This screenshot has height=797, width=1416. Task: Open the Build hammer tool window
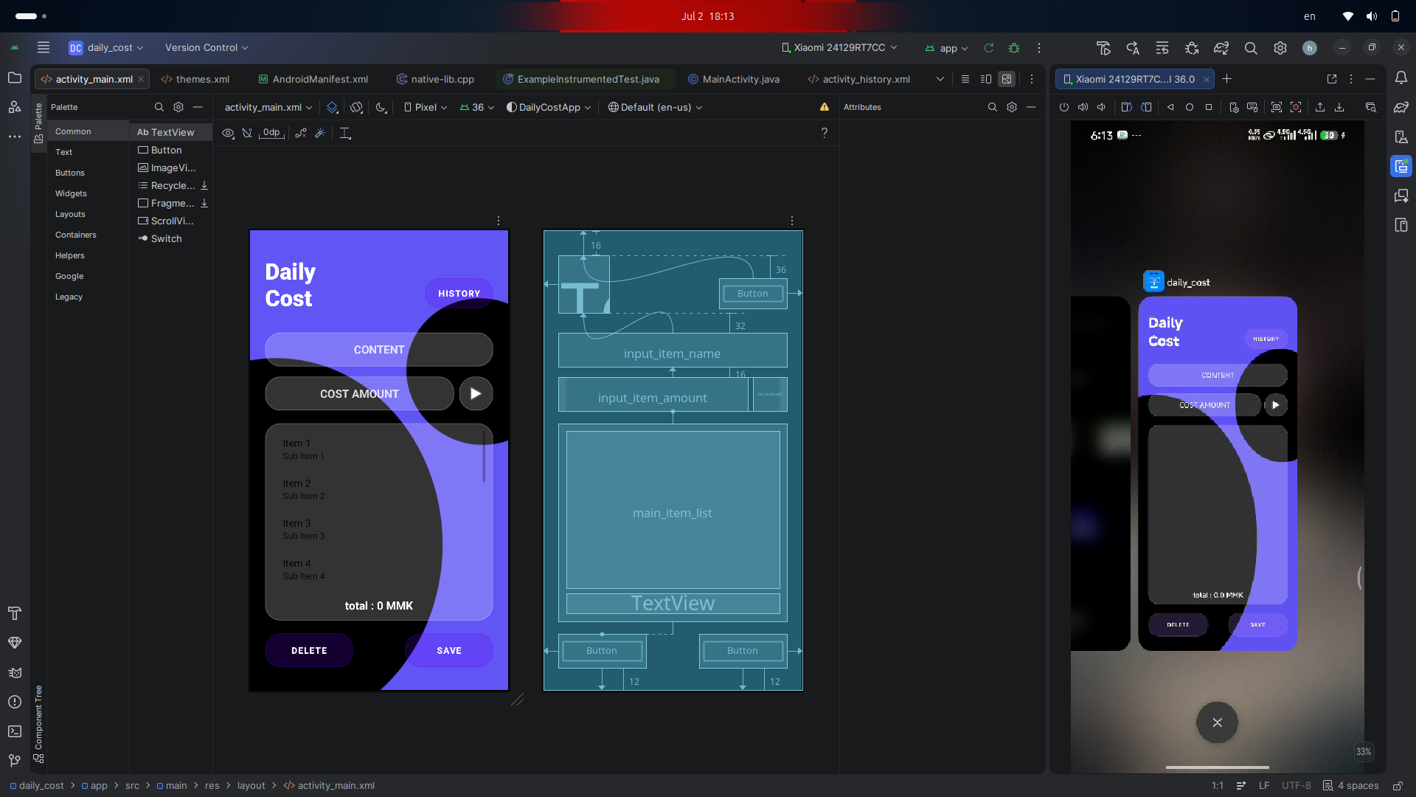[15, 613]
